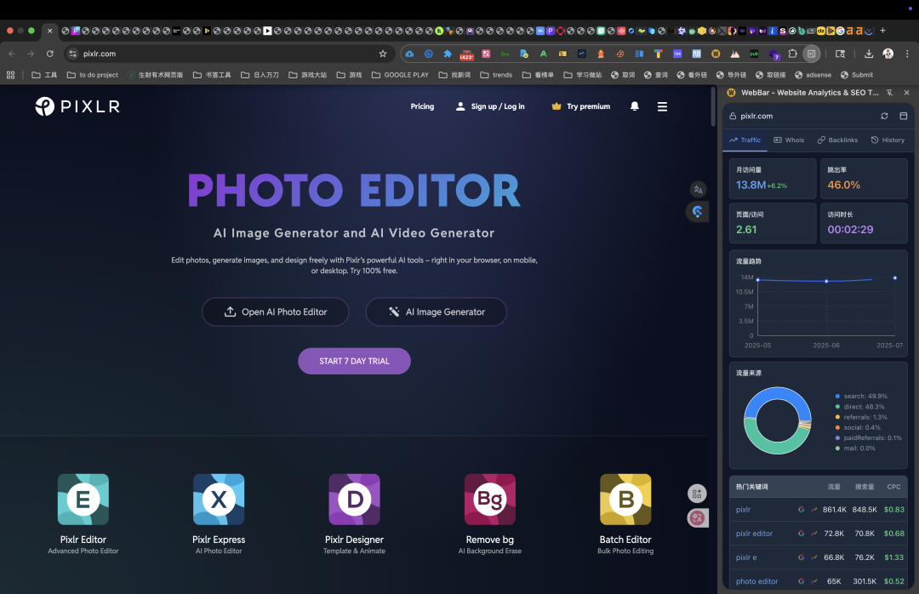Expand the GOOGLE PLAY bookmark folder
This screenshot has width=919, height=594.
400,75
